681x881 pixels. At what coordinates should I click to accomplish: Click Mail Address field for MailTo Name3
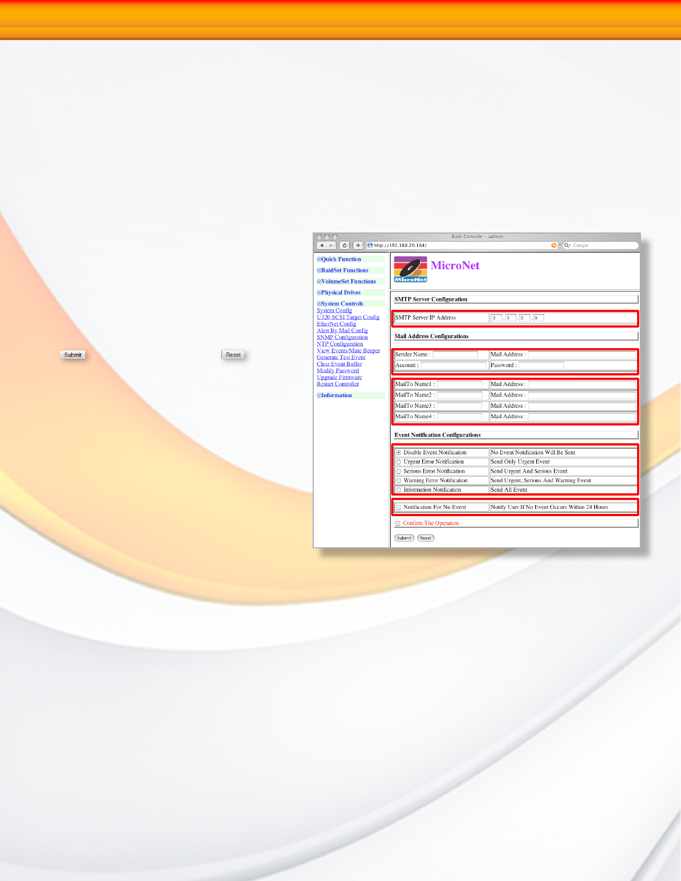point(581,406)
